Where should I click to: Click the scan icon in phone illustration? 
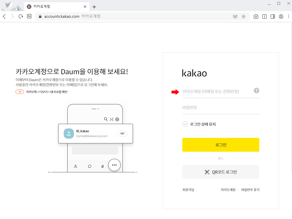[x=112, y=119]
